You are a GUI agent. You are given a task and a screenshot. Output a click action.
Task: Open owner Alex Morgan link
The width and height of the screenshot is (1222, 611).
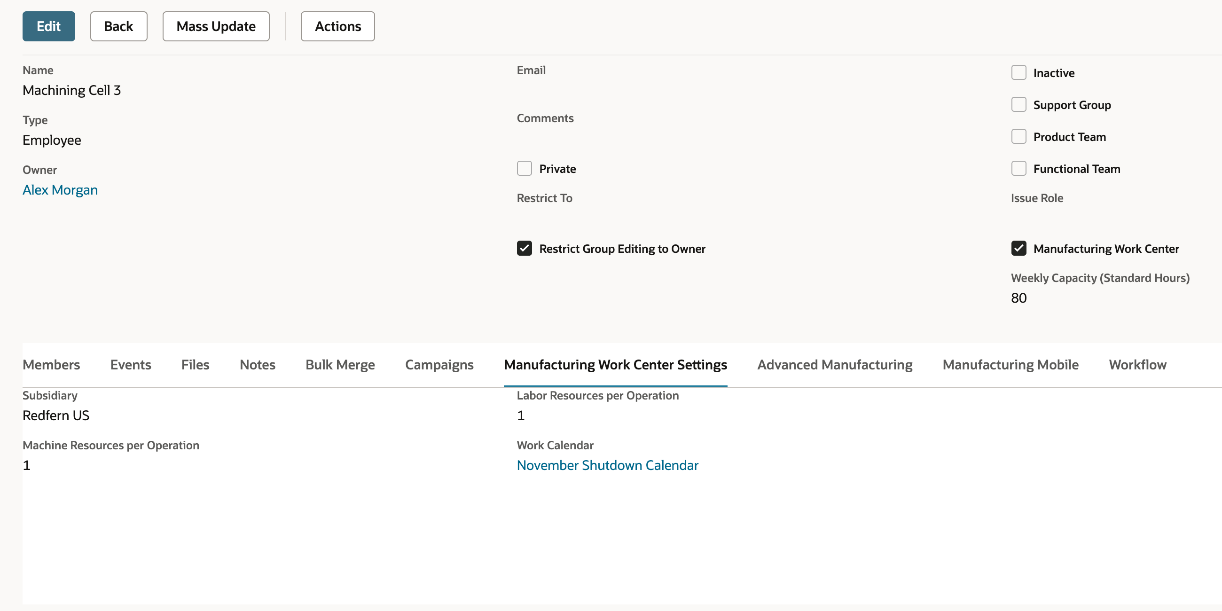[x=60, y=190]
